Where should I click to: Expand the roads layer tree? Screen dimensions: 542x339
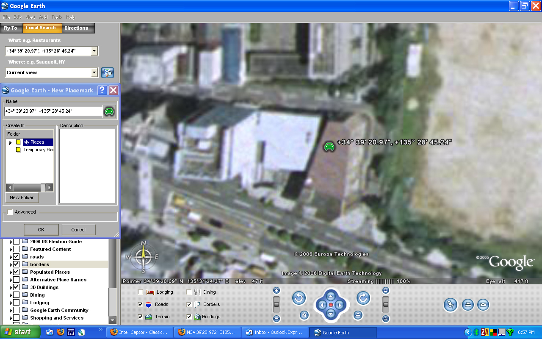click(x=11, y=257)
